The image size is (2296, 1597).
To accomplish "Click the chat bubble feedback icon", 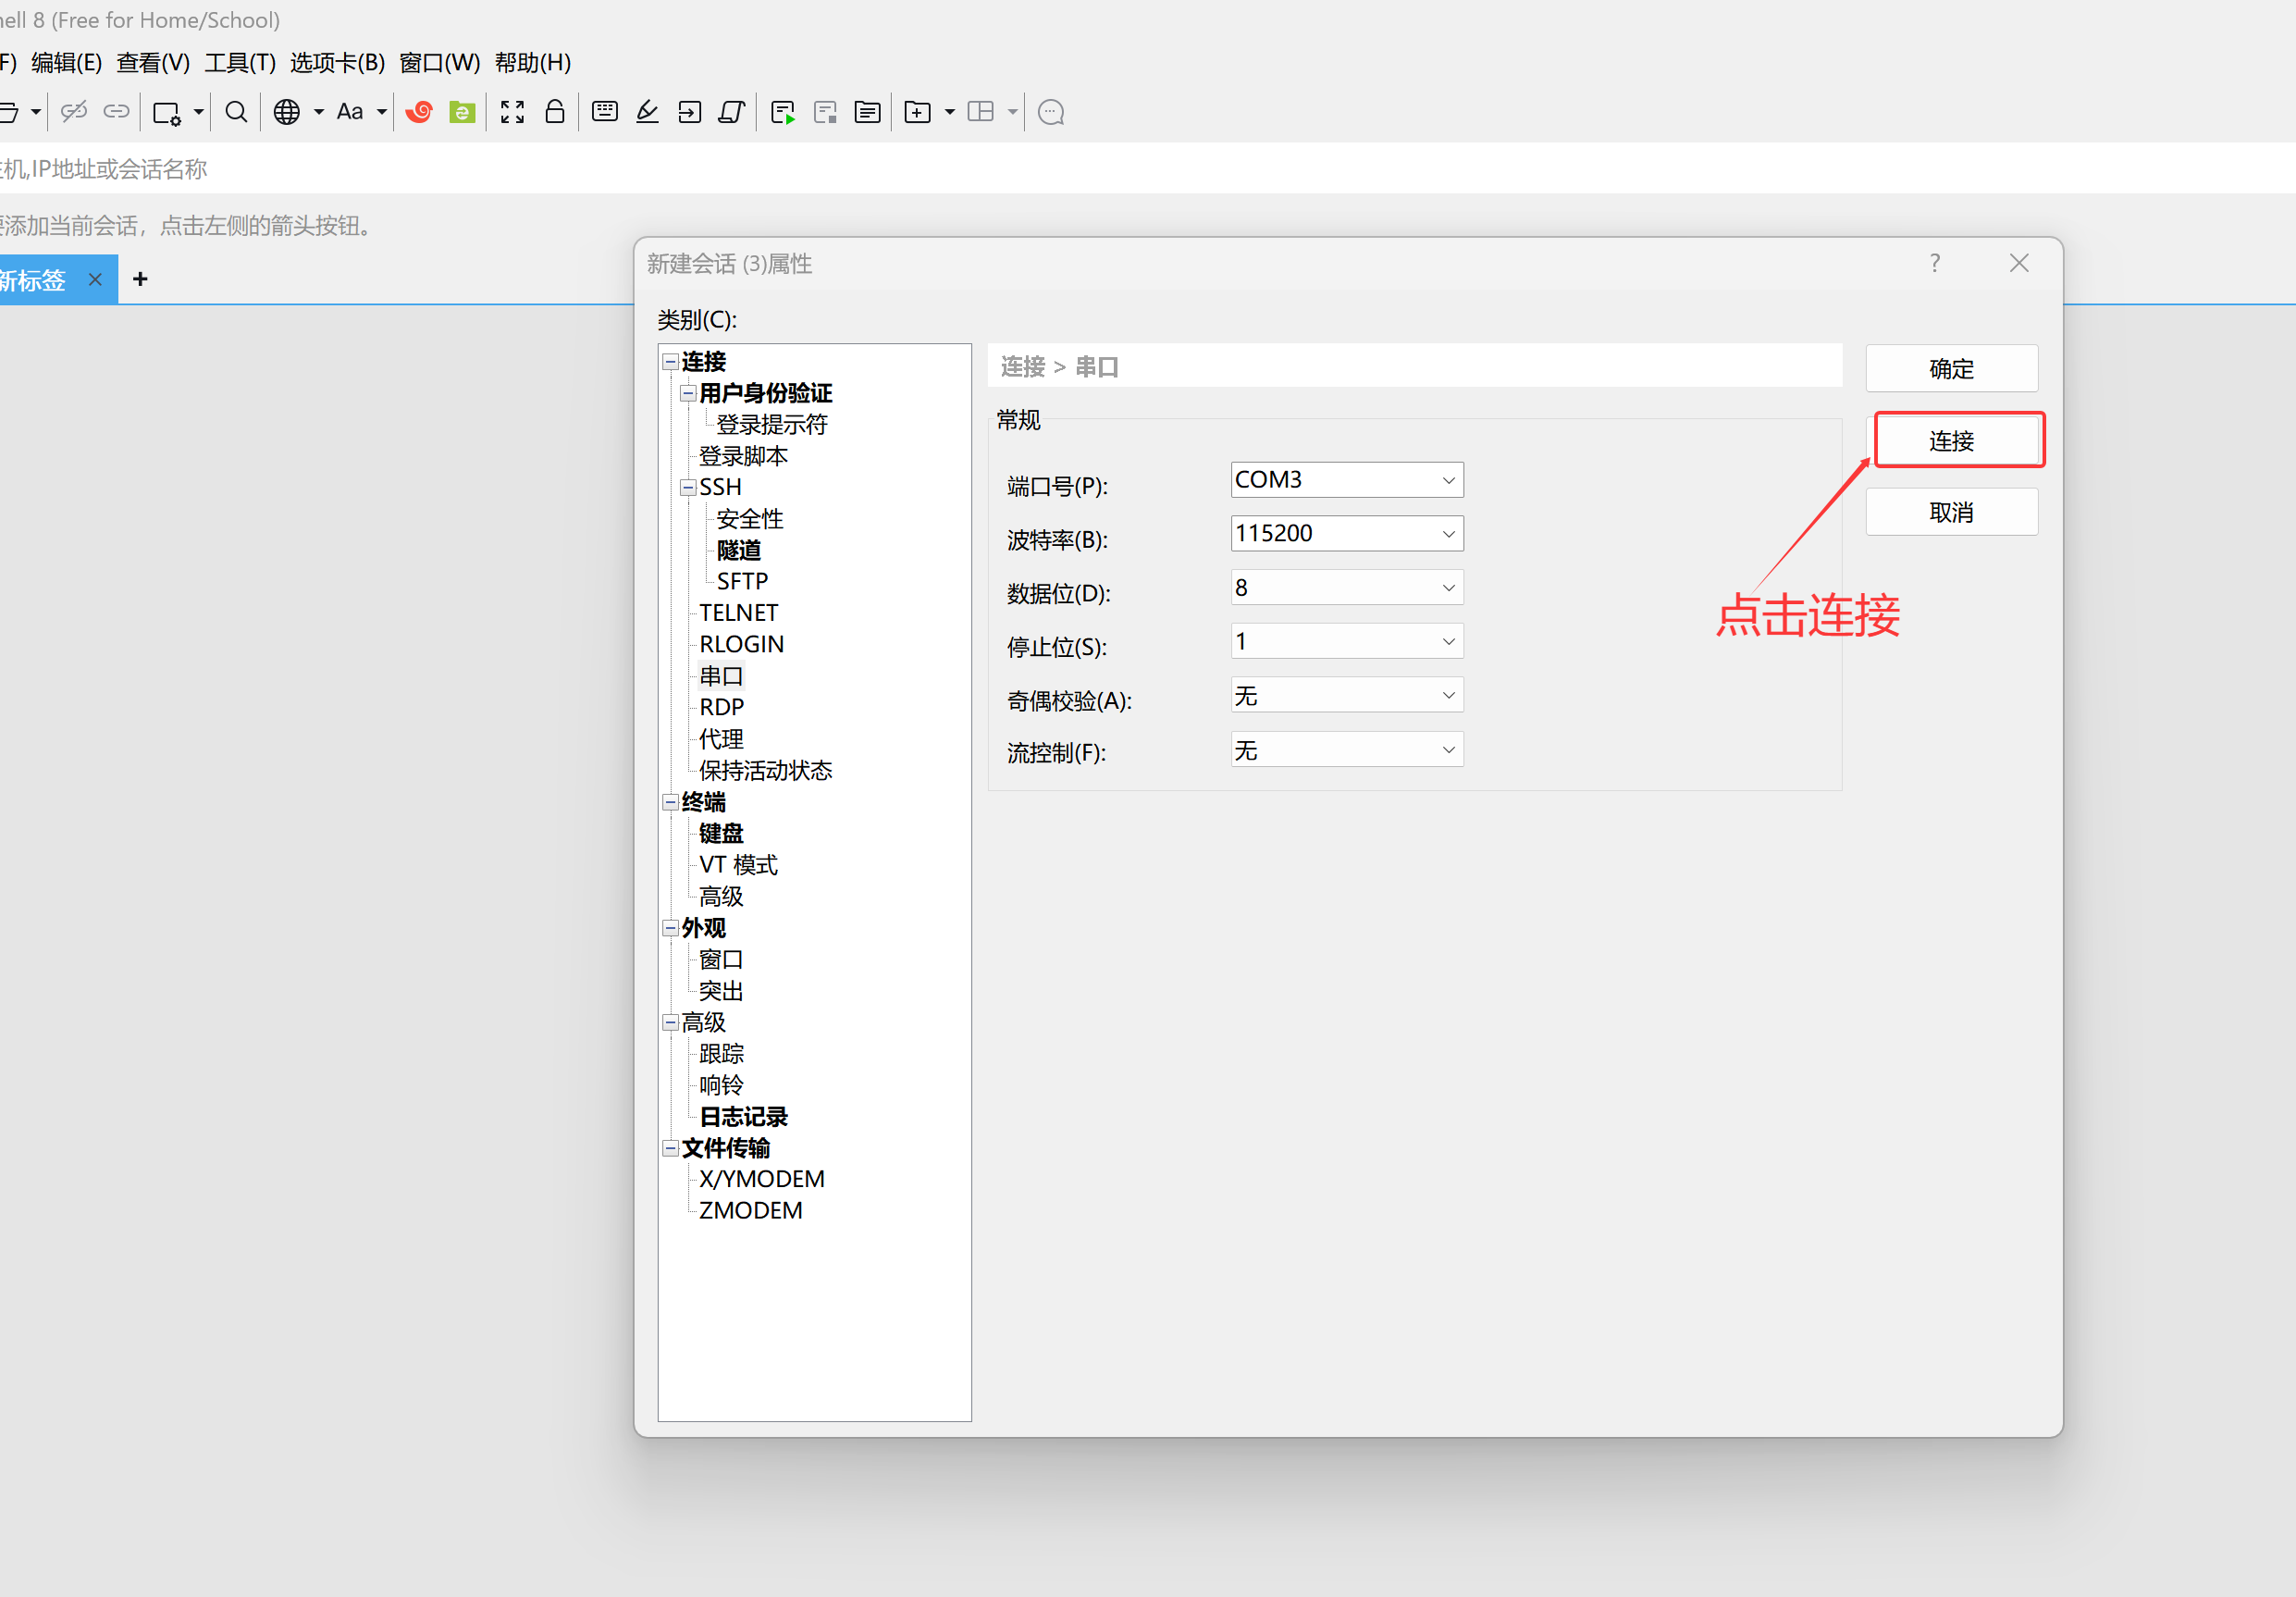I will (1051, 112).
